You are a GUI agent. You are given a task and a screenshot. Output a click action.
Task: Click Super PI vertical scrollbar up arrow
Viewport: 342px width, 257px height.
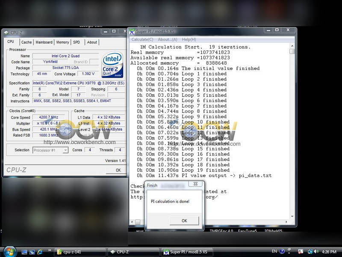coord(292,46)
